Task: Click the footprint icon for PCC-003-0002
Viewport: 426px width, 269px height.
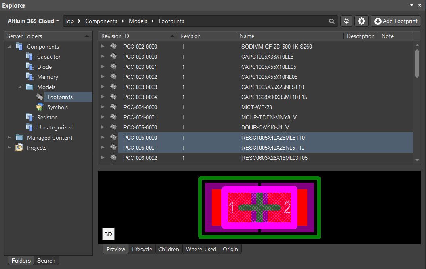Action: 114,77
